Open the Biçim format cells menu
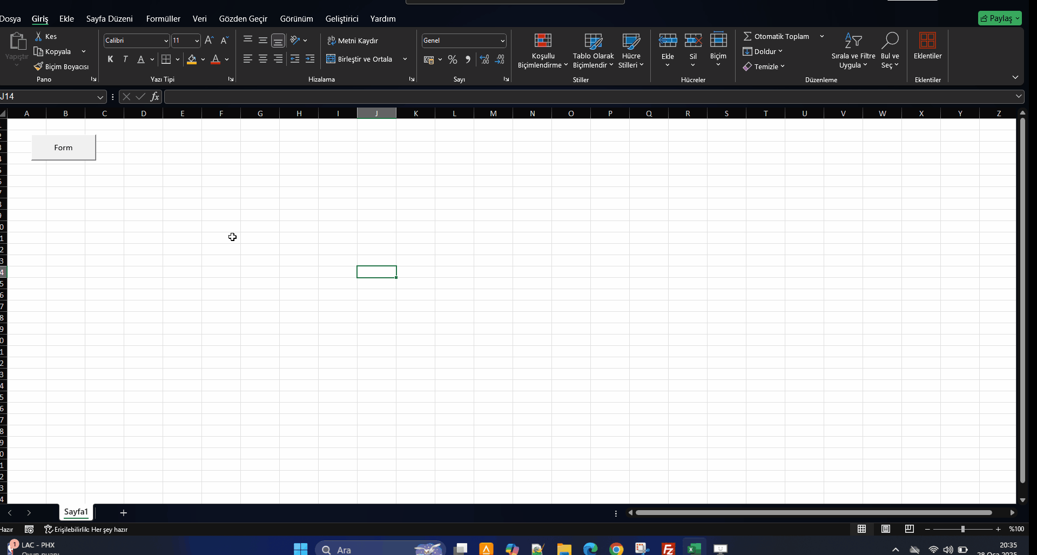Screen dimensions: 1037x555 [718, 50]
